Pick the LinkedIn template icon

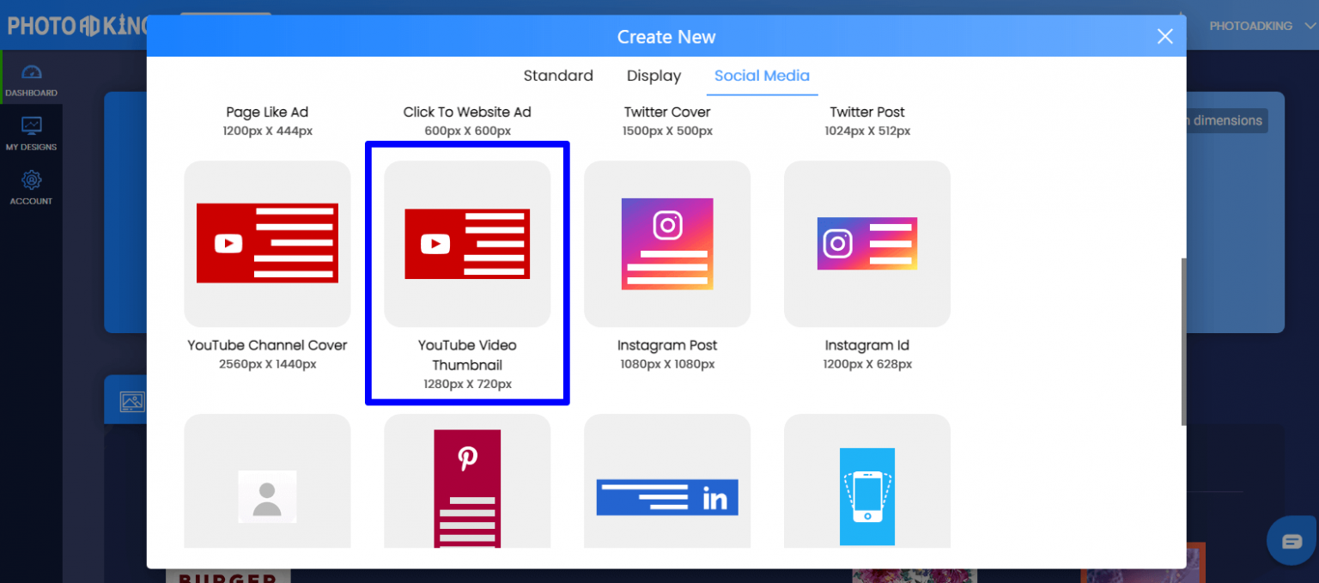pyautogui.click(x=667, y=496)
